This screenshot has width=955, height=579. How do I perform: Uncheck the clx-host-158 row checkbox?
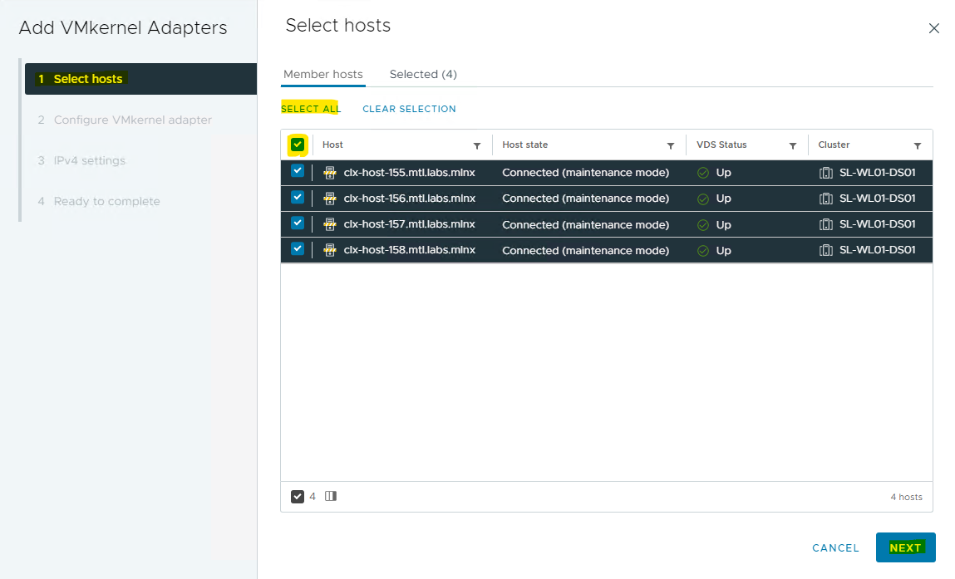[298, 248]
